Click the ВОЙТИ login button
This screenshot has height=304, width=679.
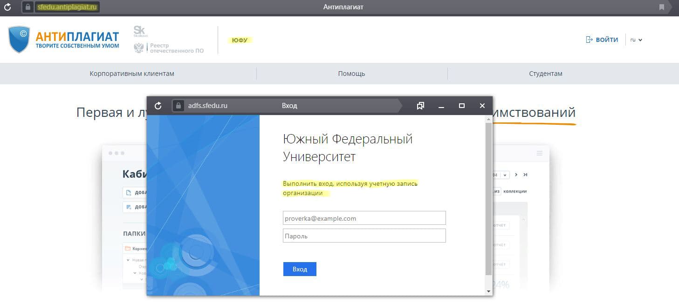602,40
